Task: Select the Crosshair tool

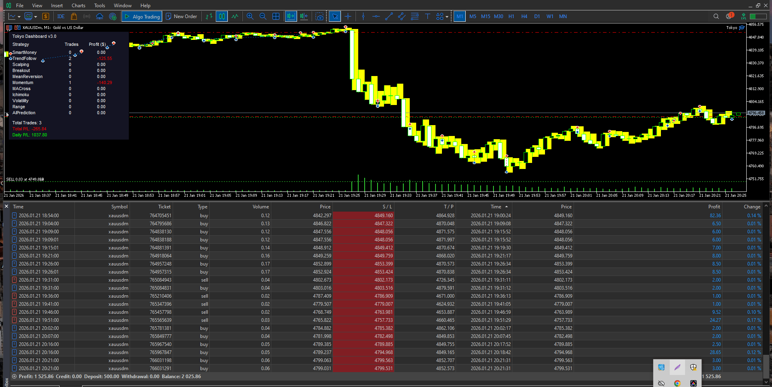Action: click(x=348, y=16)
